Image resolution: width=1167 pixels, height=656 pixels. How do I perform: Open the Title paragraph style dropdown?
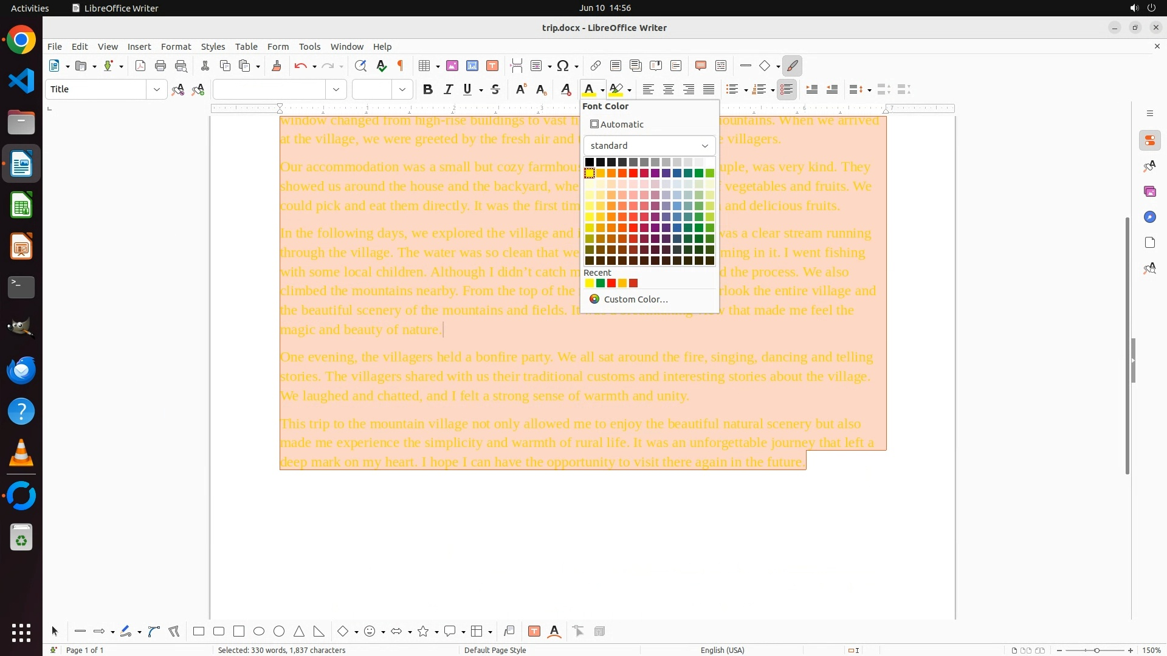pos(156,89)
